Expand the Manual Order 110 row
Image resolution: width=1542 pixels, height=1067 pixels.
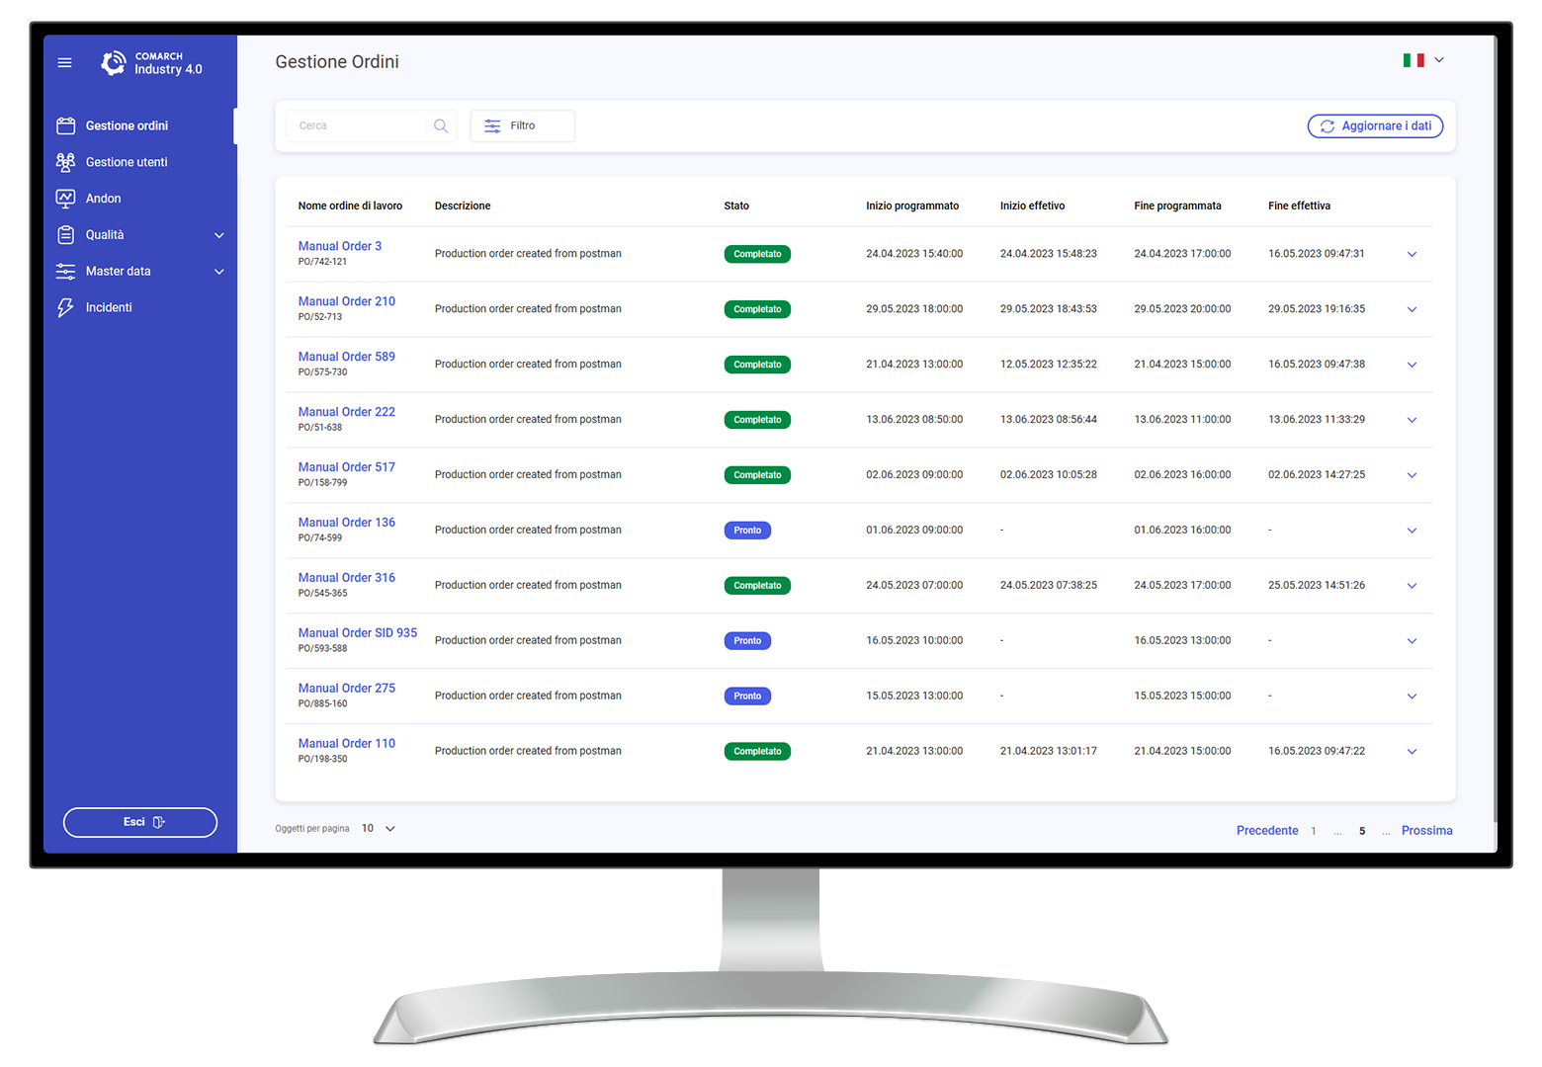[x=1412, y=752]
